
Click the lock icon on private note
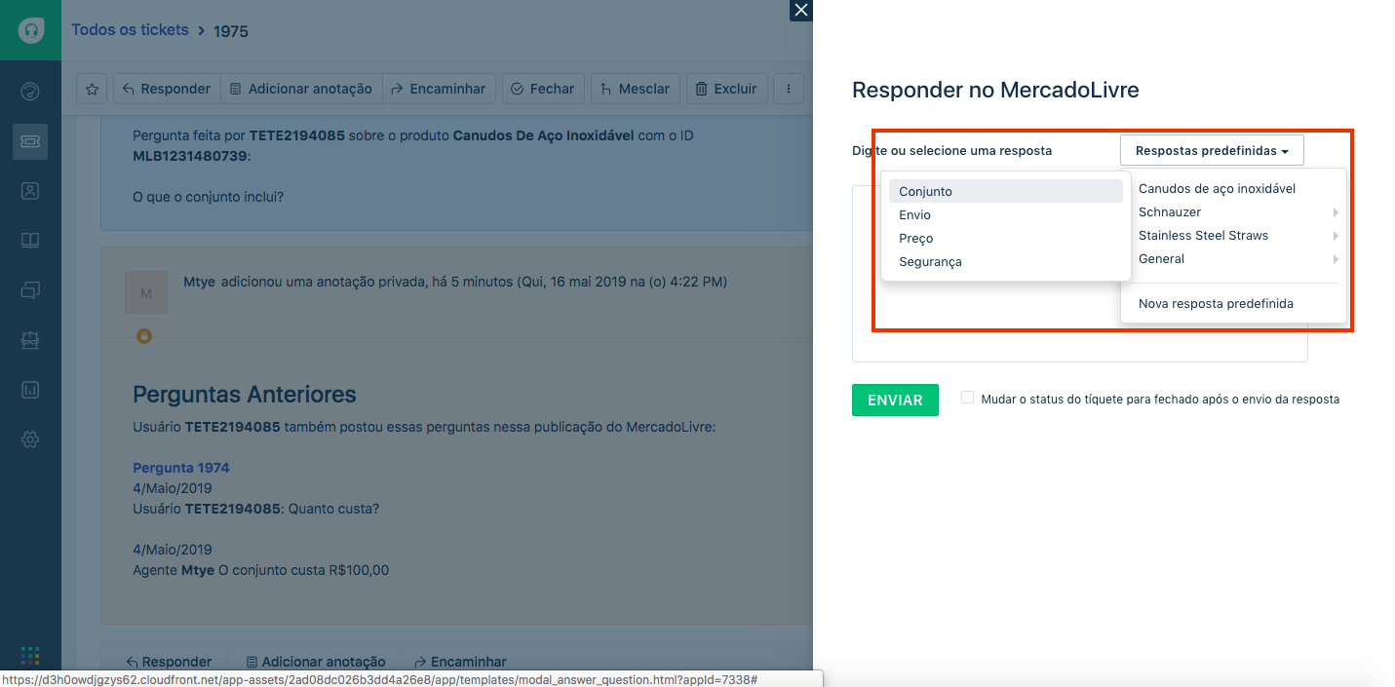pyautogui.click(x=144, y=336)
